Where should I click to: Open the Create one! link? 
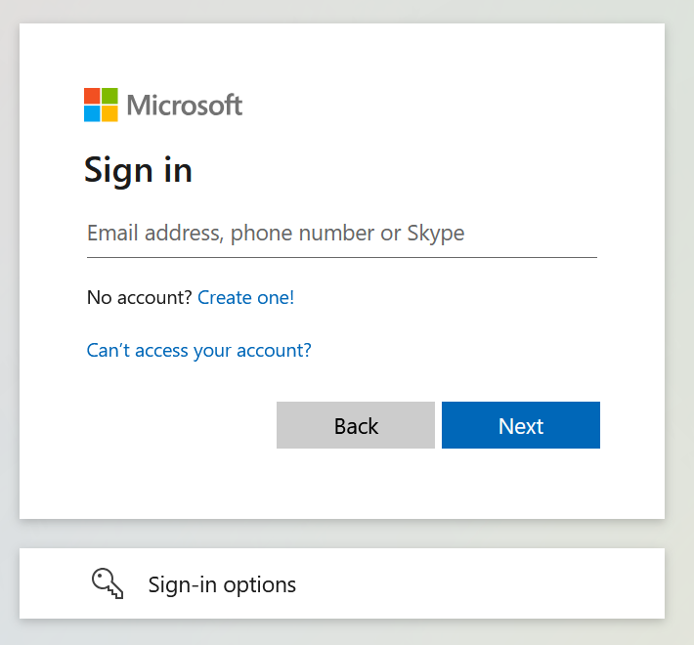245,297
